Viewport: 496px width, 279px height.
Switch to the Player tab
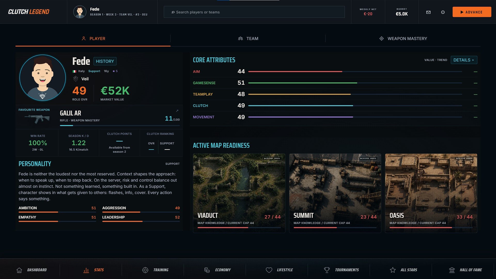[x=93, y=38]
